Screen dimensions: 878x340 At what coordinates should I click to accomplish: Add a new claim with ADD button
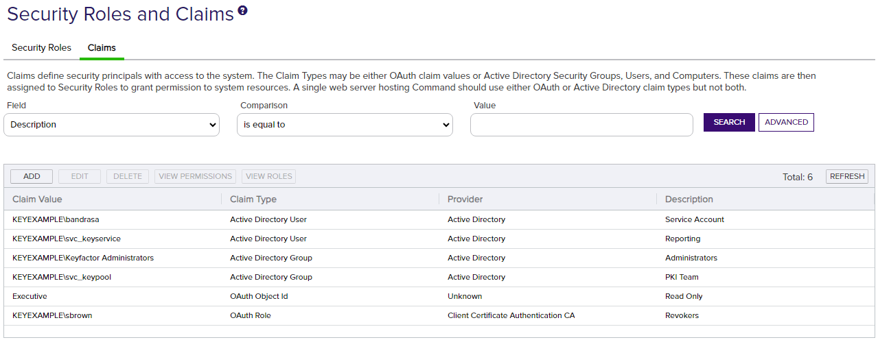pyautogui.click(x=32, y=176)
